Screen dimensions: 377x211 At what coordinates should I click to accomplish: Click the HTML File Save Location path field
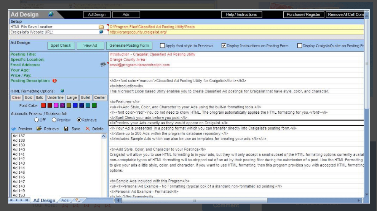[236, 27]
